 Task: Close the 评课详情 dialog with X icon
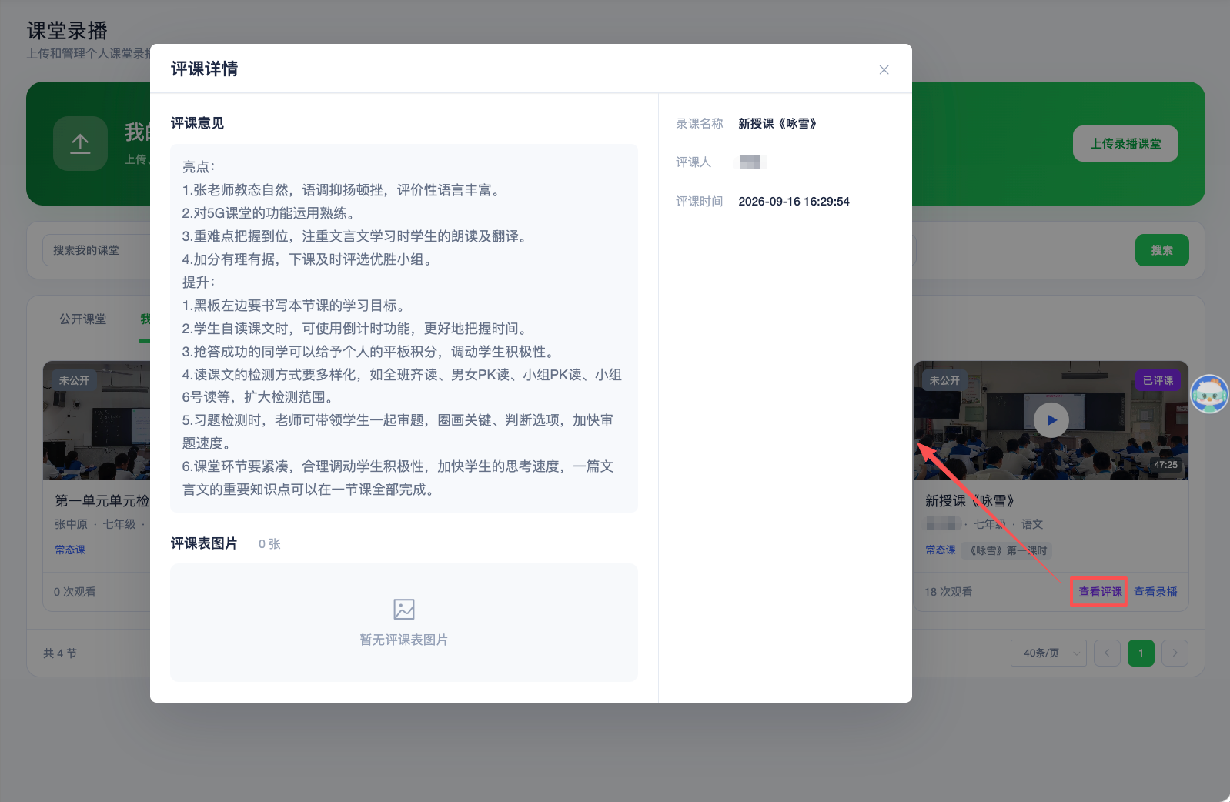[884, 70]
